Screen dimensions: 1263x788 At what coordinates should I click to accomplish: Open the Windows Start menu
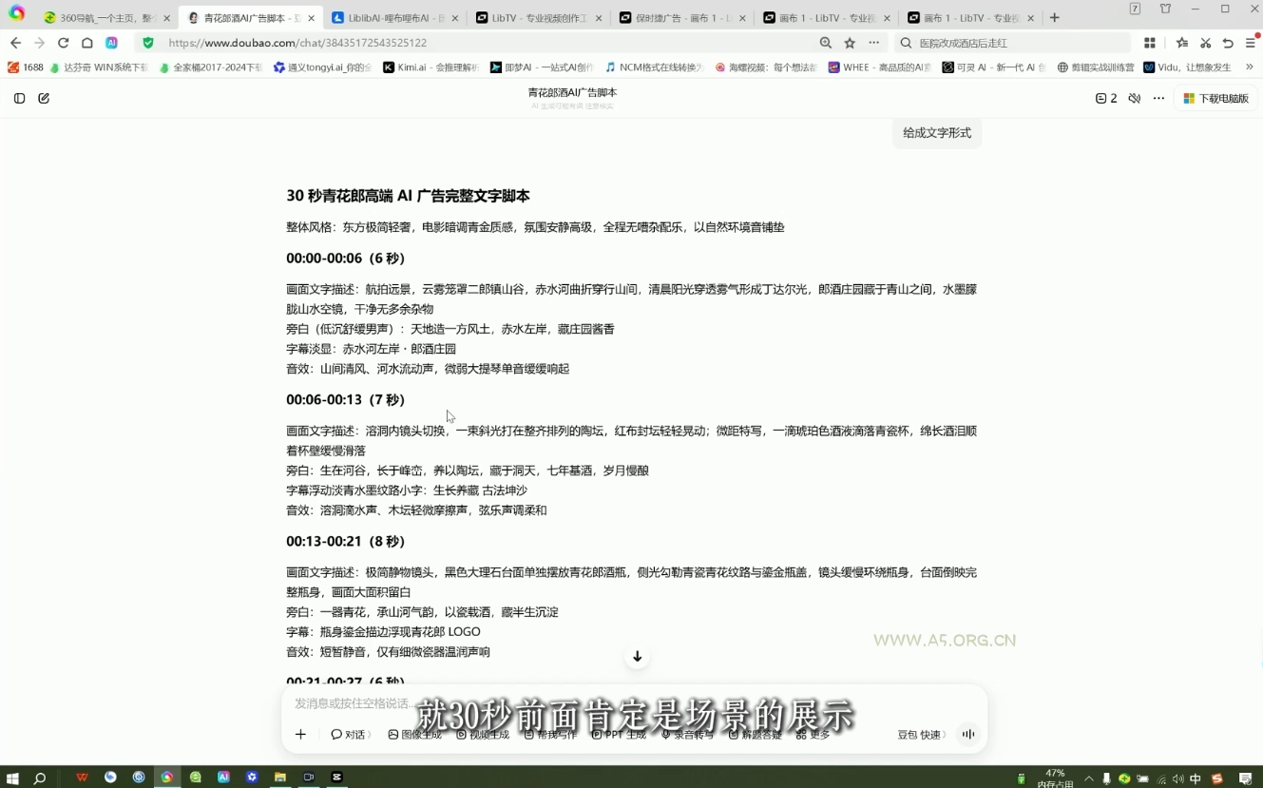[13, 778]
